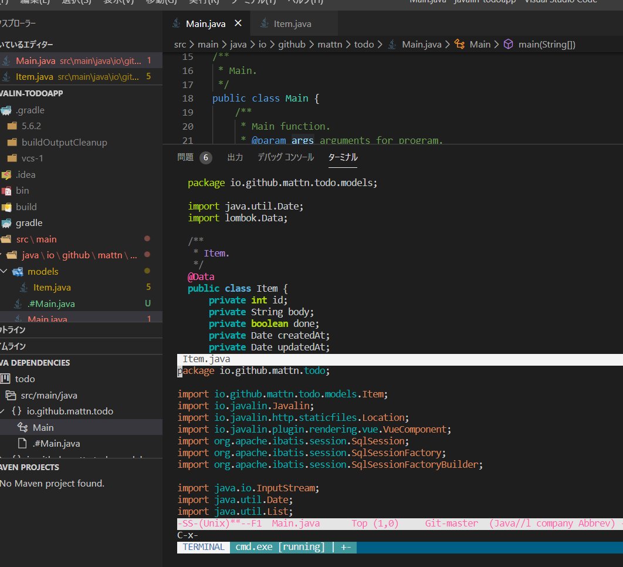Viewport: 623px width, 567px height.
Task: Click the Java file icon in breadcrumb
Action: point(392,44)
